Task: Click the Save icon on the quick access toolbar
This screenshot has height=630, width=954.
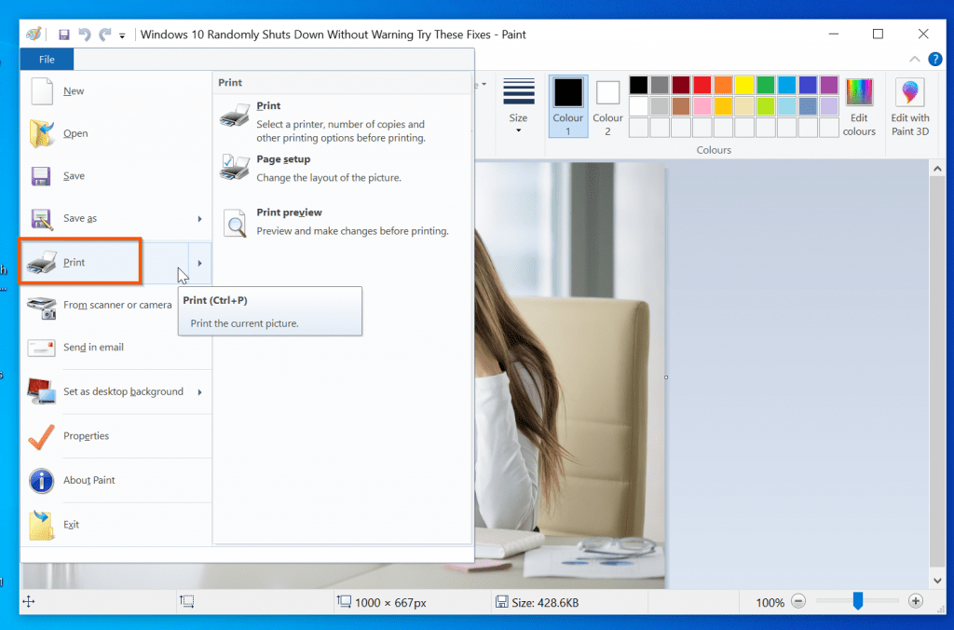Action: pyautogui.click(x=64, y=34)
